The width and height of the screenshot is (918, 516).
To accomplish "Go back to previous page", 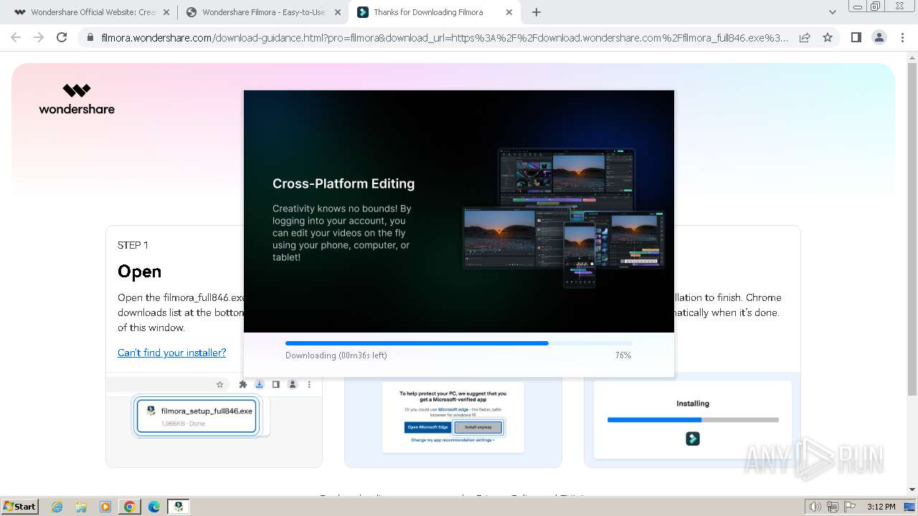I will click(x=16, y=37).
